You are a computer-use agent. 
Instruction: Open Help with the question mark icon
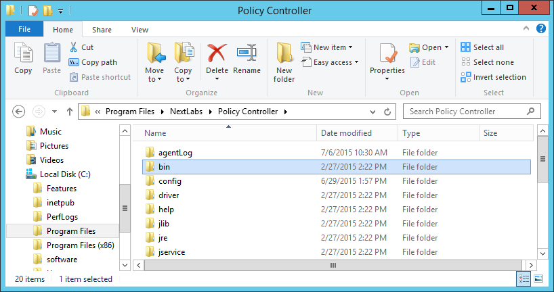pyautogui.click(x=541, y=28)
